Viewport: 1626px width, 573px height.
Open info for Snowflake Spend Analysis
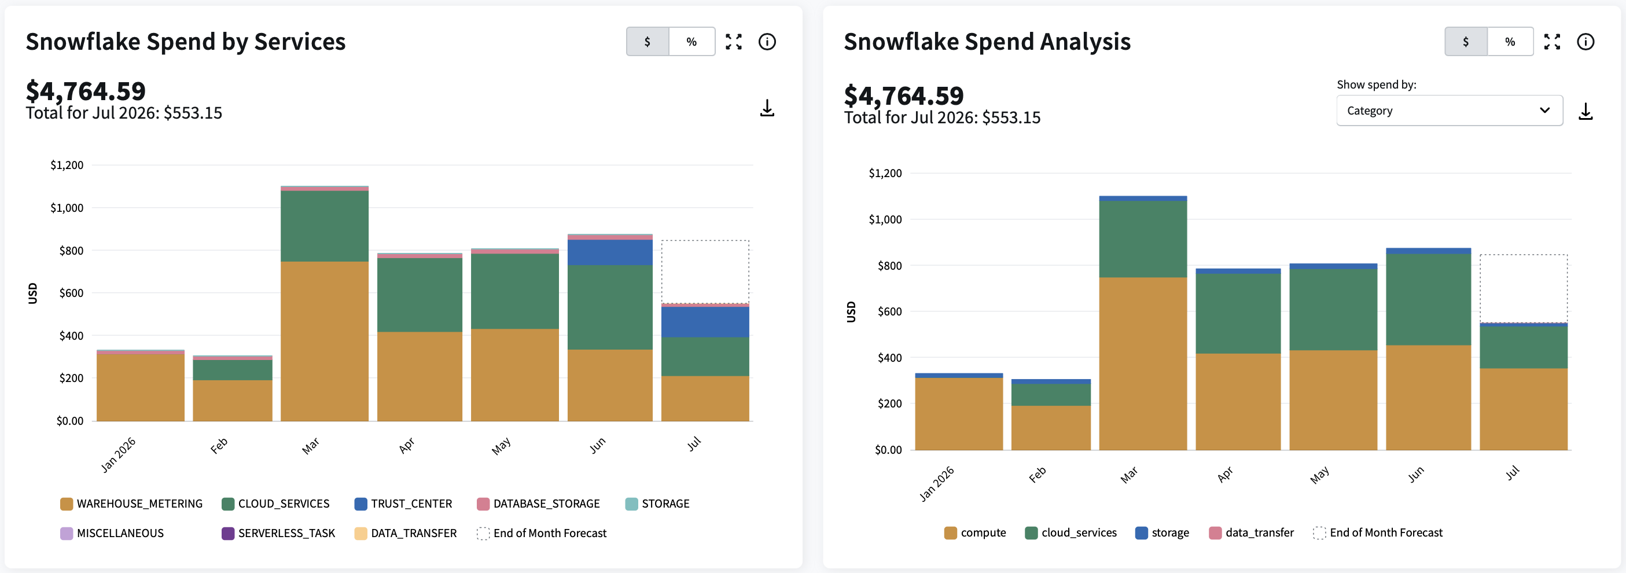click(x=1585, y=42)
